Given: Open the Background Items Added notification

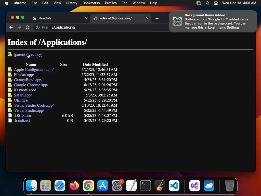Looking at the screenshot, I should point(213,21).
